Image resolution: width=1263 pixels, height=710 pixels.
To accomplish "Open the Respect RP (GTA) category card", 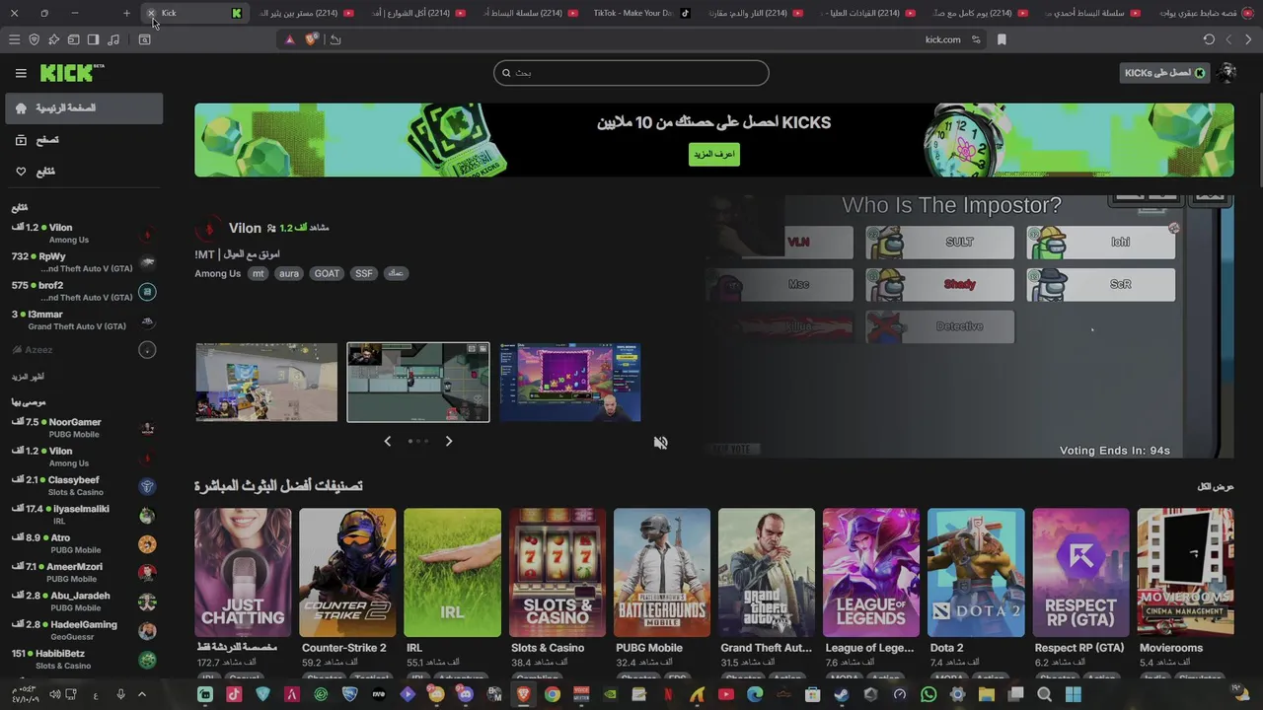I will tap(1080, 573).
